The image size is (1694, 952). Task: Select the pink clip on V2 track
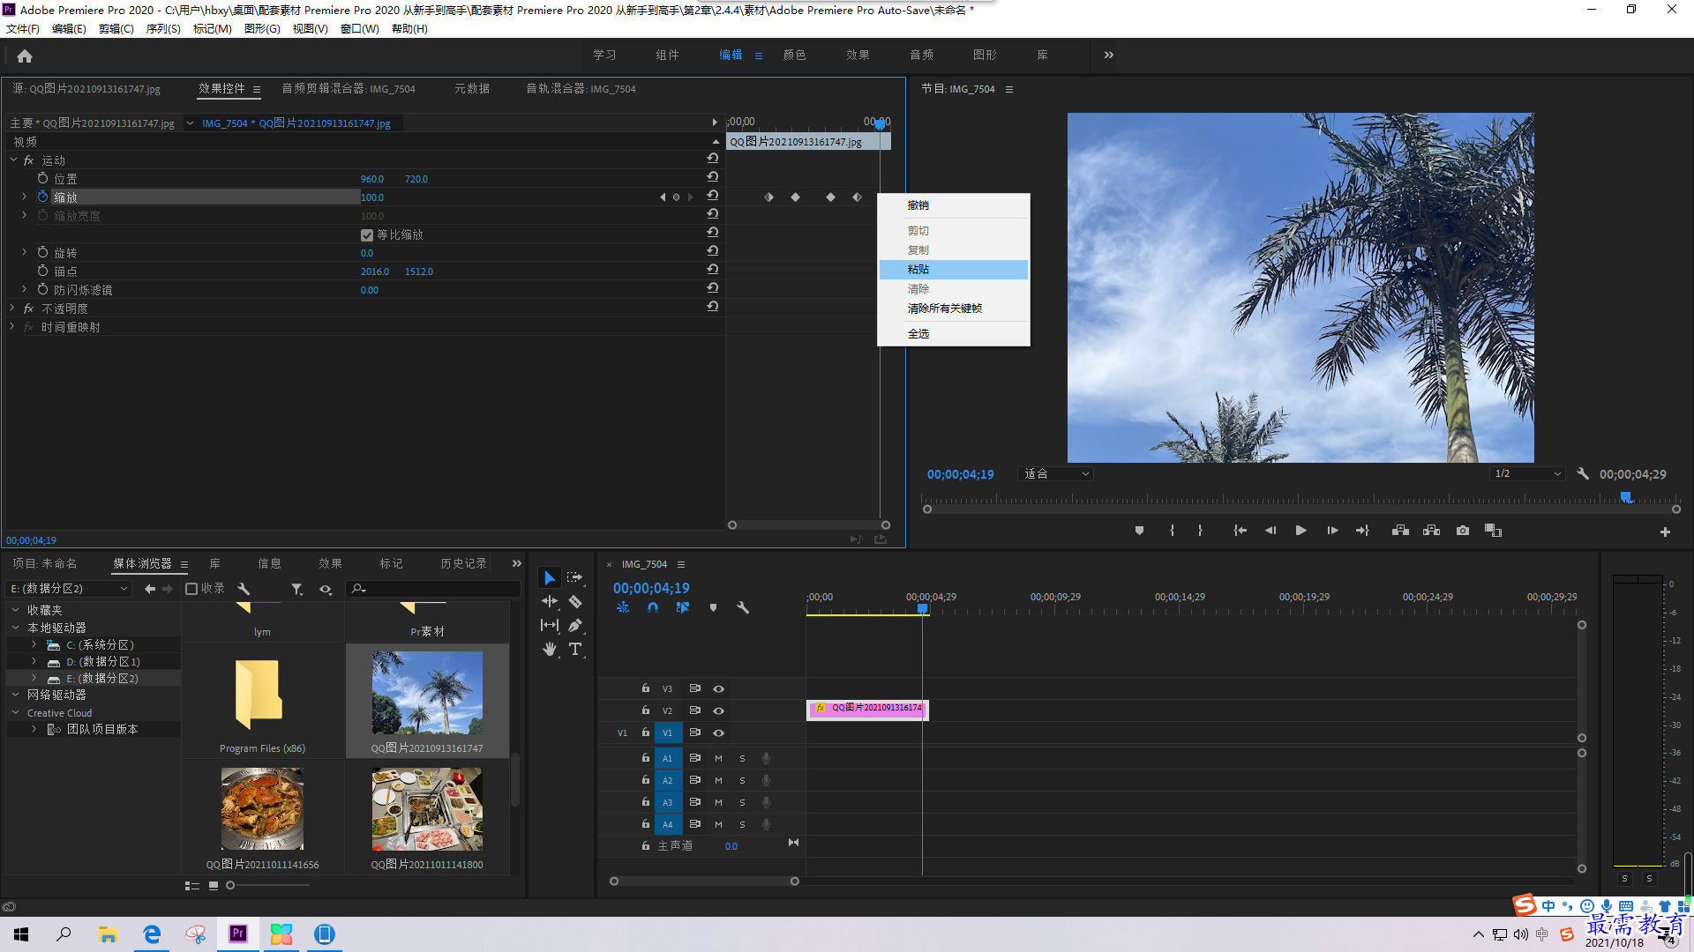point(867,709)
